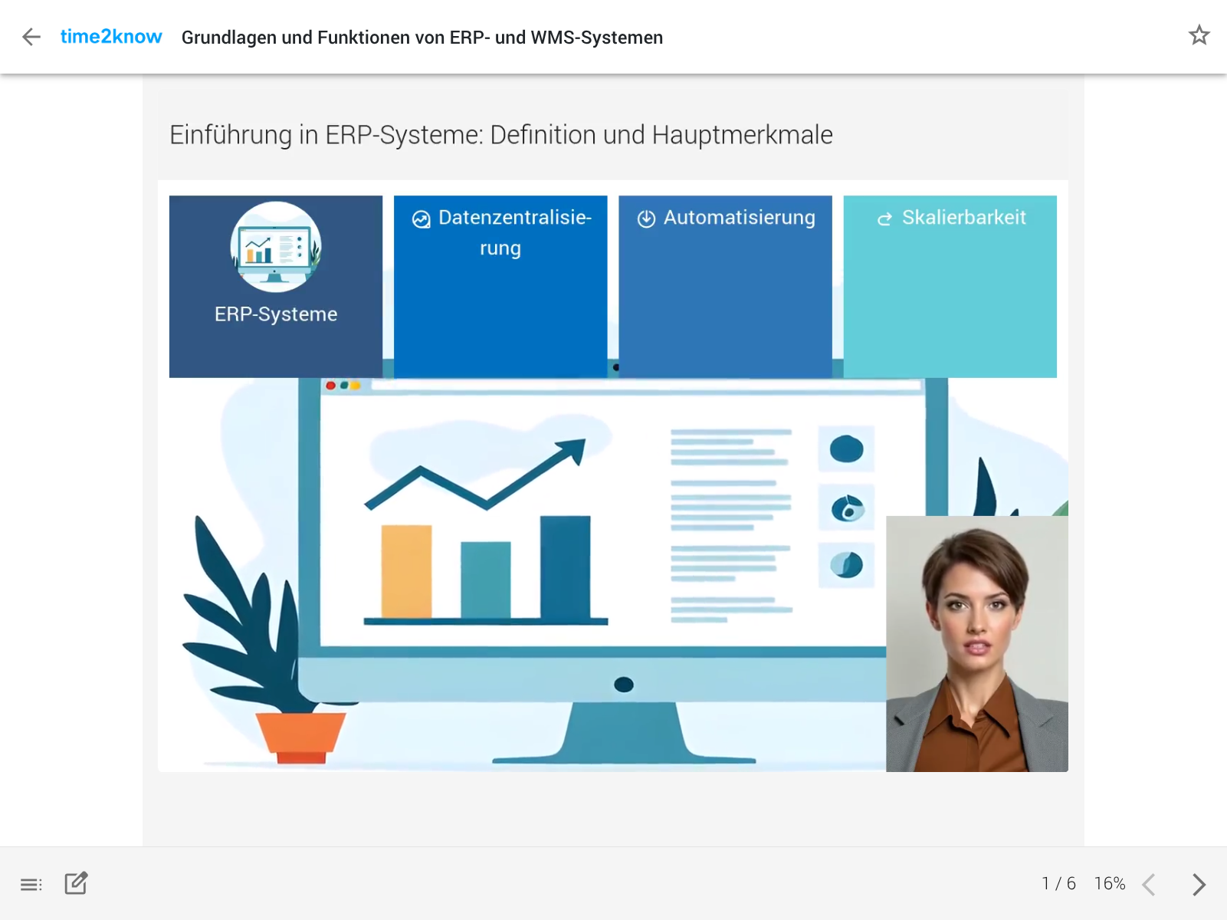Open the table of contents list icon
Image resolution: width=1227 pixels, height=920 pixels.
(x=31, y=885)
